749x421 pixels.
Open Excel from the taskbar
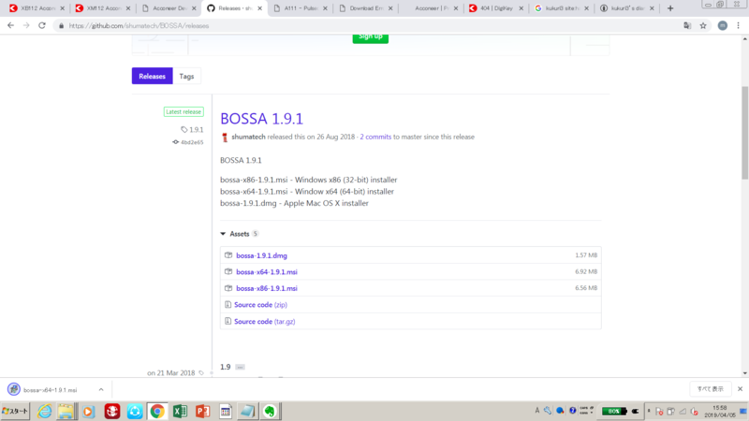coord(180,411)
